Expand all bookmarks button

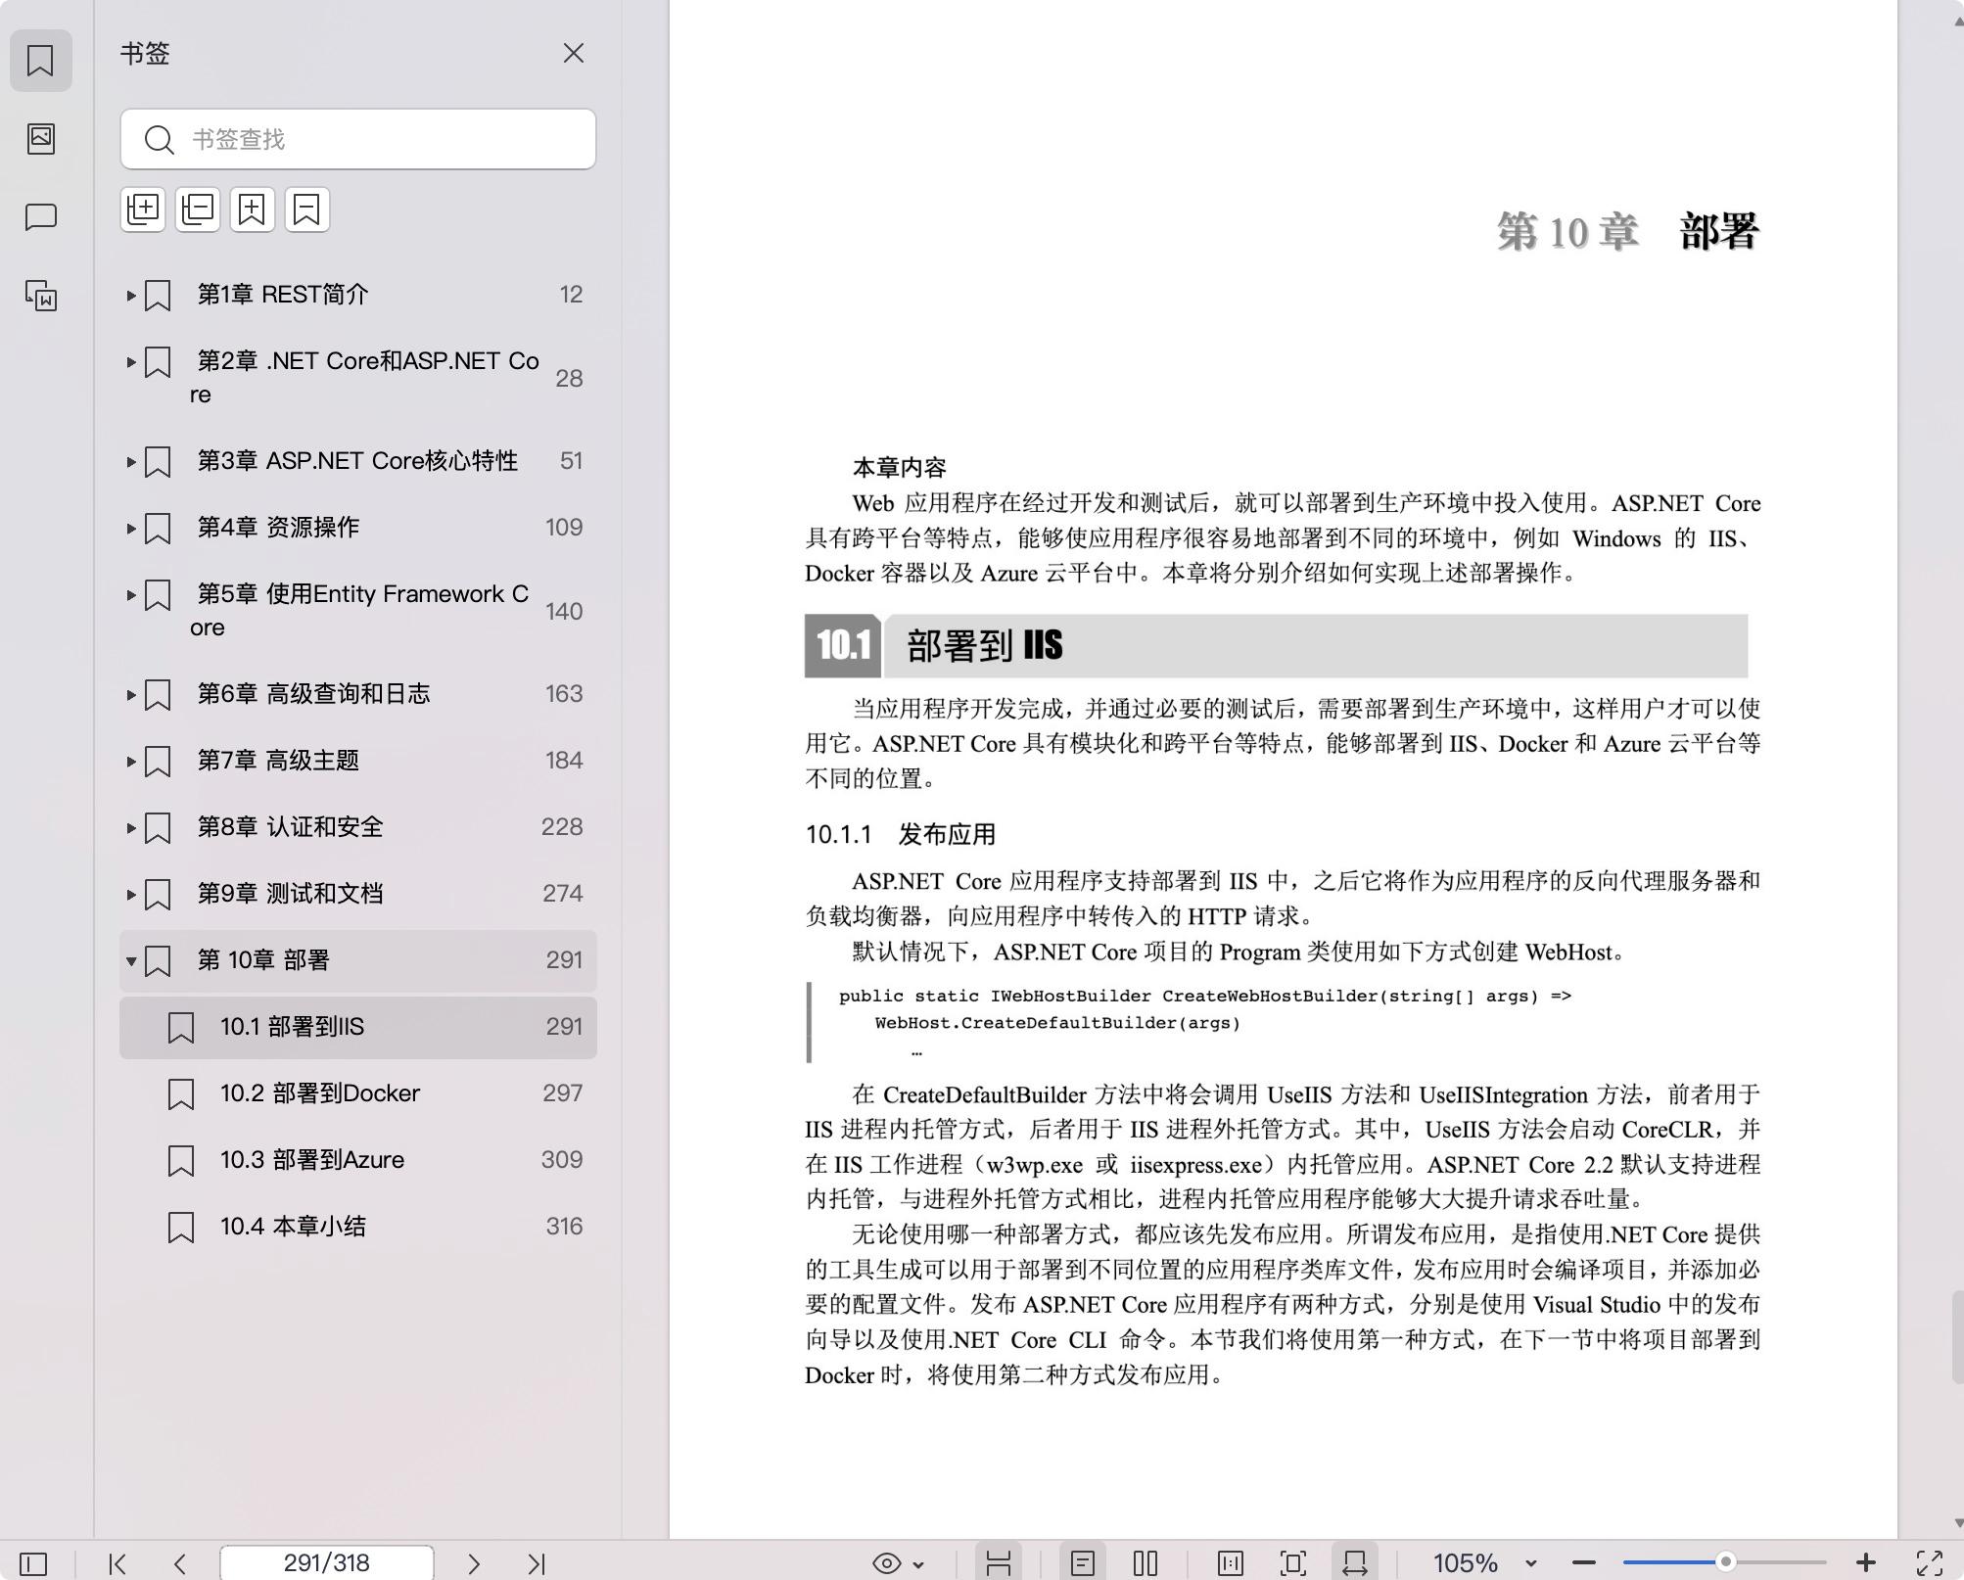[x=143, y=209]
